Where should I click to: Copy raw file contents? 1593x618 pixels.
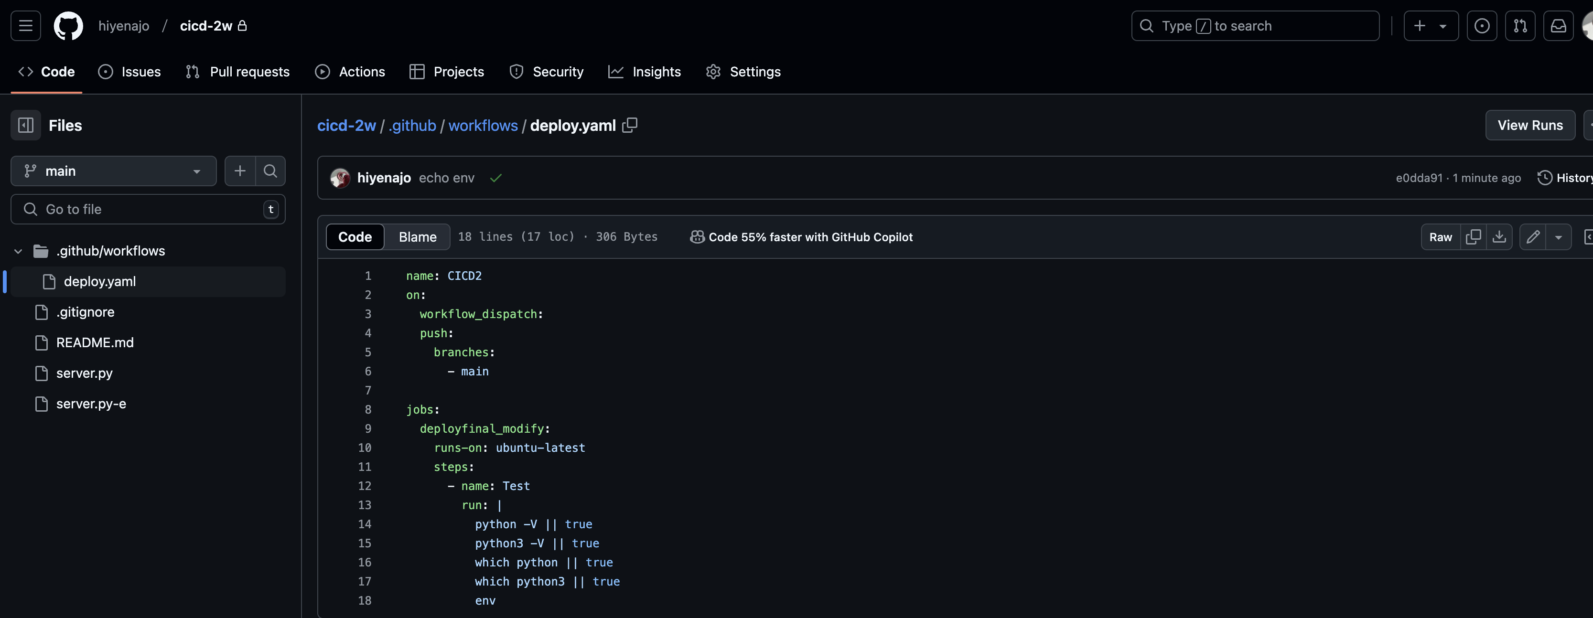tap(1473, 237)
